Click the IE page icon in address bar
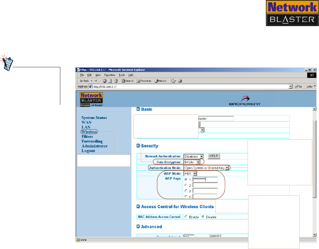 tap(91, 87)
